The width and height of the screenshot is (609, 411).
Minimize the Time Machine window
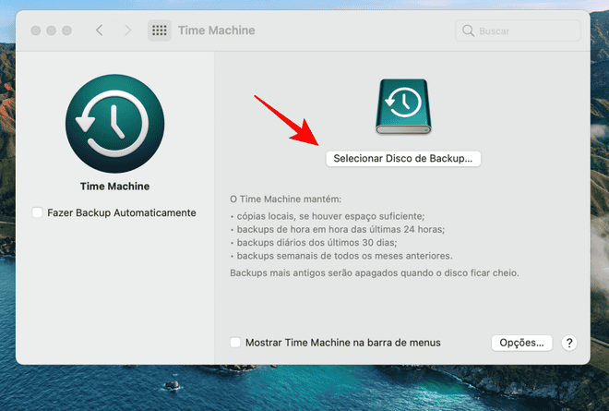pyautogui.click(x=52, y=30)
